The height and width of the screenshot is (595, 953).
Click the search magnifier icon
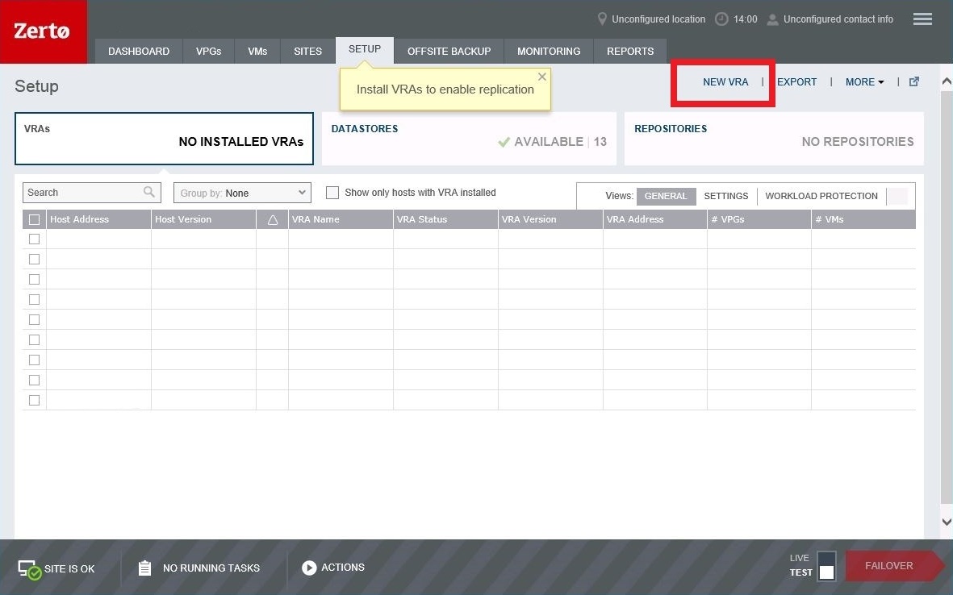(149, 193)
